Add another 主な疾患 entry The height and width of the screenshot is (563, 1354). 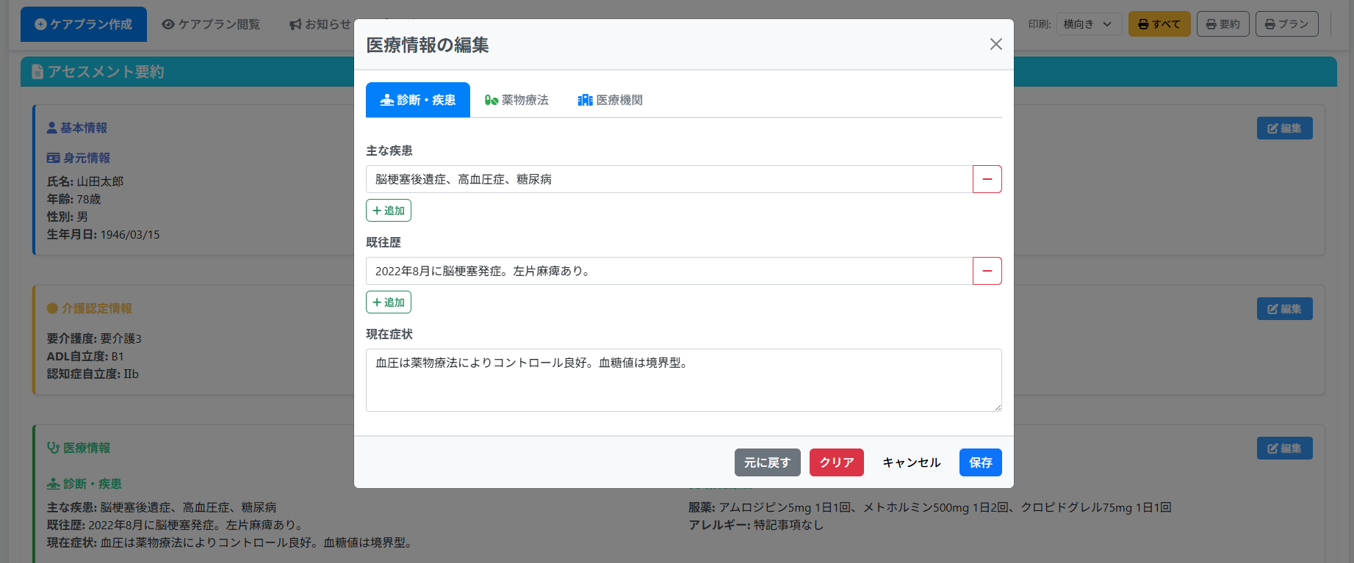[389, 211]
